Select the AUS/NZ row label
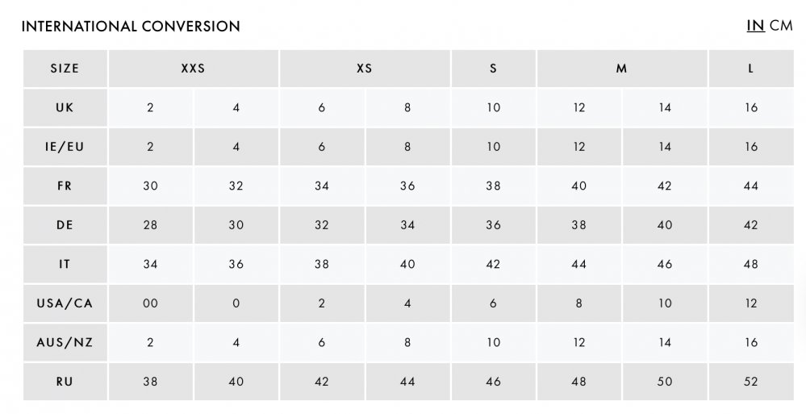 tap(65, 342)
